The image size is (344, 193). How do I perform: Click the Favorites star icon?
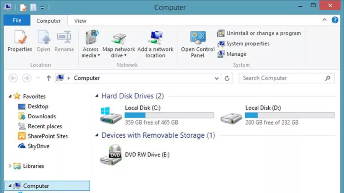17,96
